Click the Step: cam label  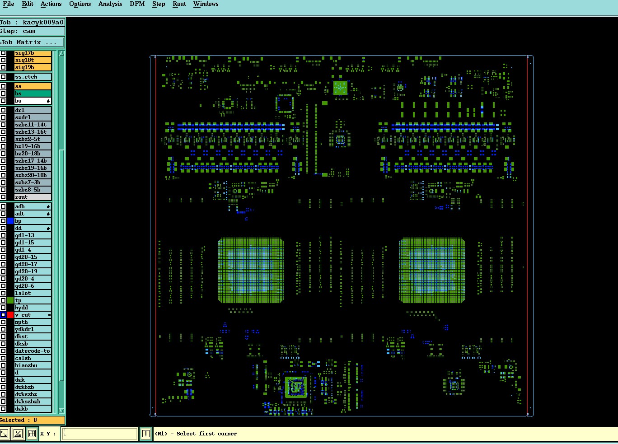point(32,31)
